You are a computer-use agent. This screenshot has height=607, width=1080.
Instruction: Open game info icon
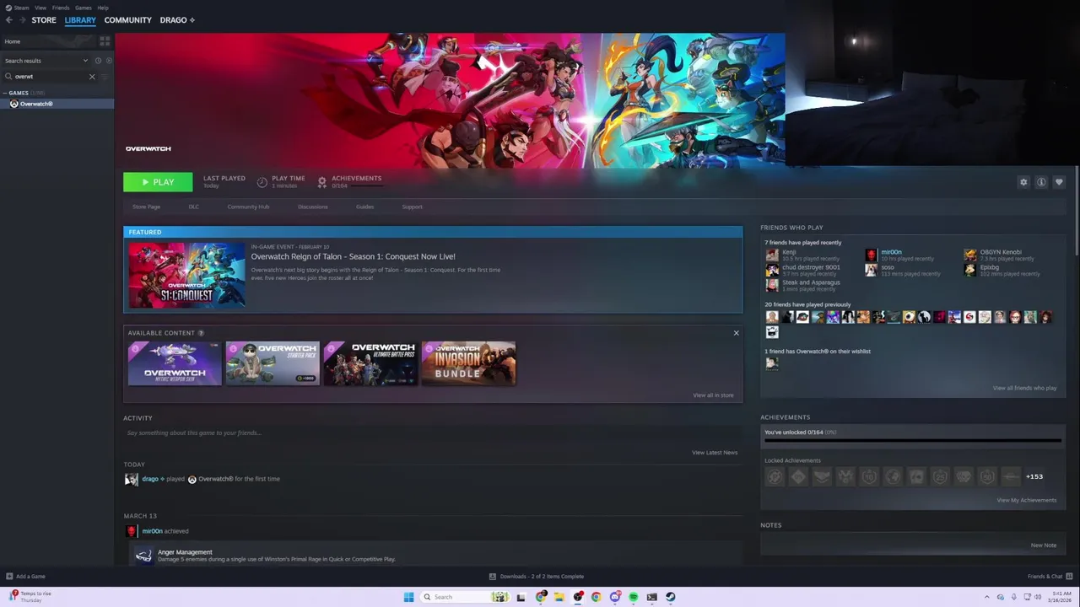1041,182
